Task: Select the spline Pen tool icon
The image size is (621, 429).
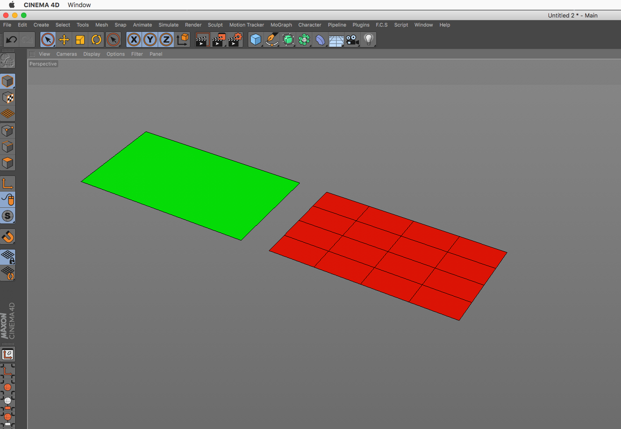Action: coord(272,39)
